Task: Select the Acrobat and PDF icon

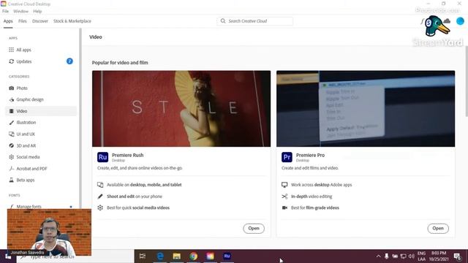Action: point(12,169)
